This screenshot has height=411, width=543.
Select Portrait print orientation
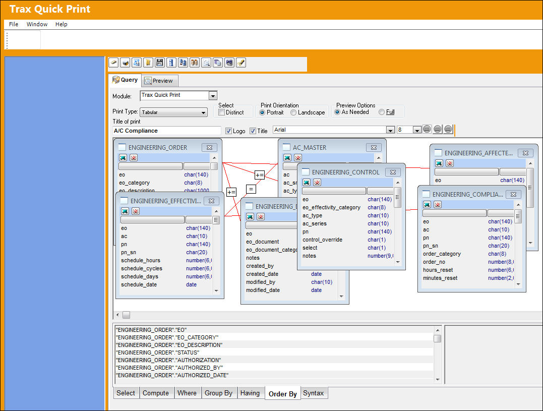click(x=262, y=112)
